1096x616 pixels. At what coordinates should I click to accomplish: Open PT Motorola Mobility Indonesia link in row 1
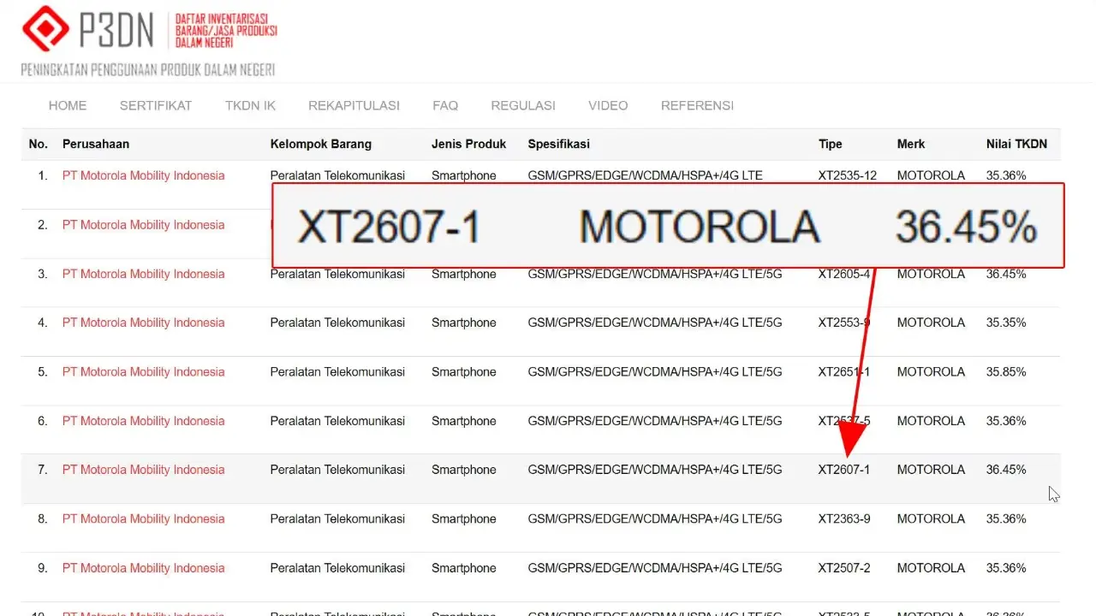click(x=143, y=175)
